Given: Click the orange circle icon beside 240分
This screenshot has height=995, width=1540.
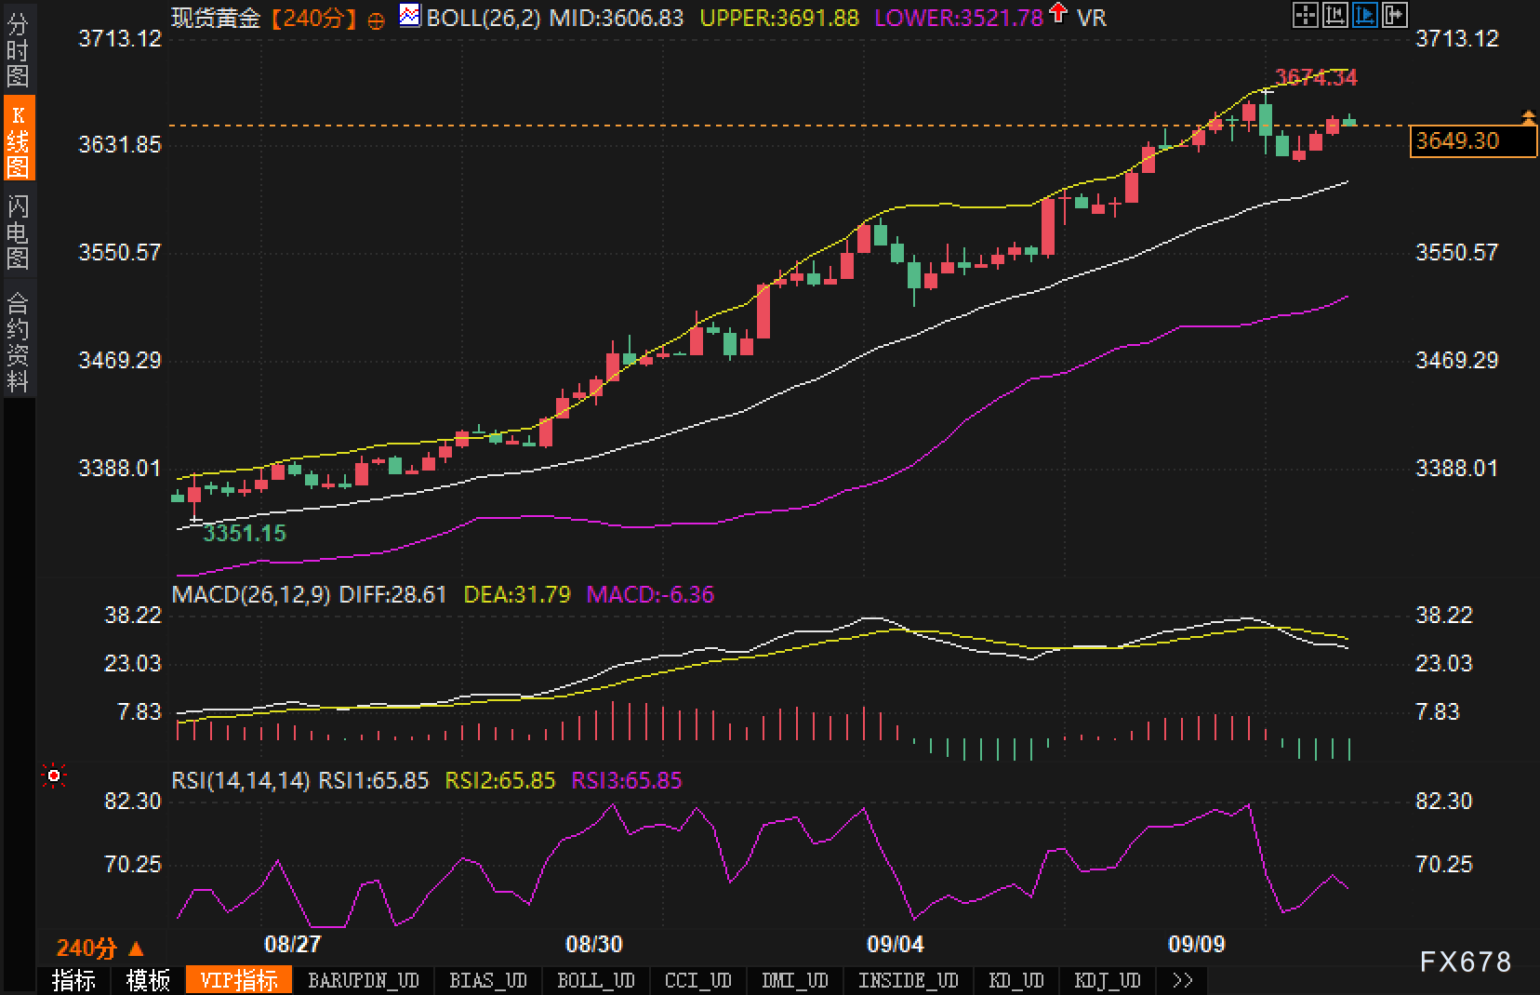Looking at the screenshot, I should click(x=376, y=20).
